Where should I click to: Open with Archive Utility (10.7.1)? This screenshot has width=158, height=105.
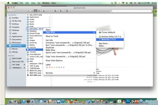(110, 37)
